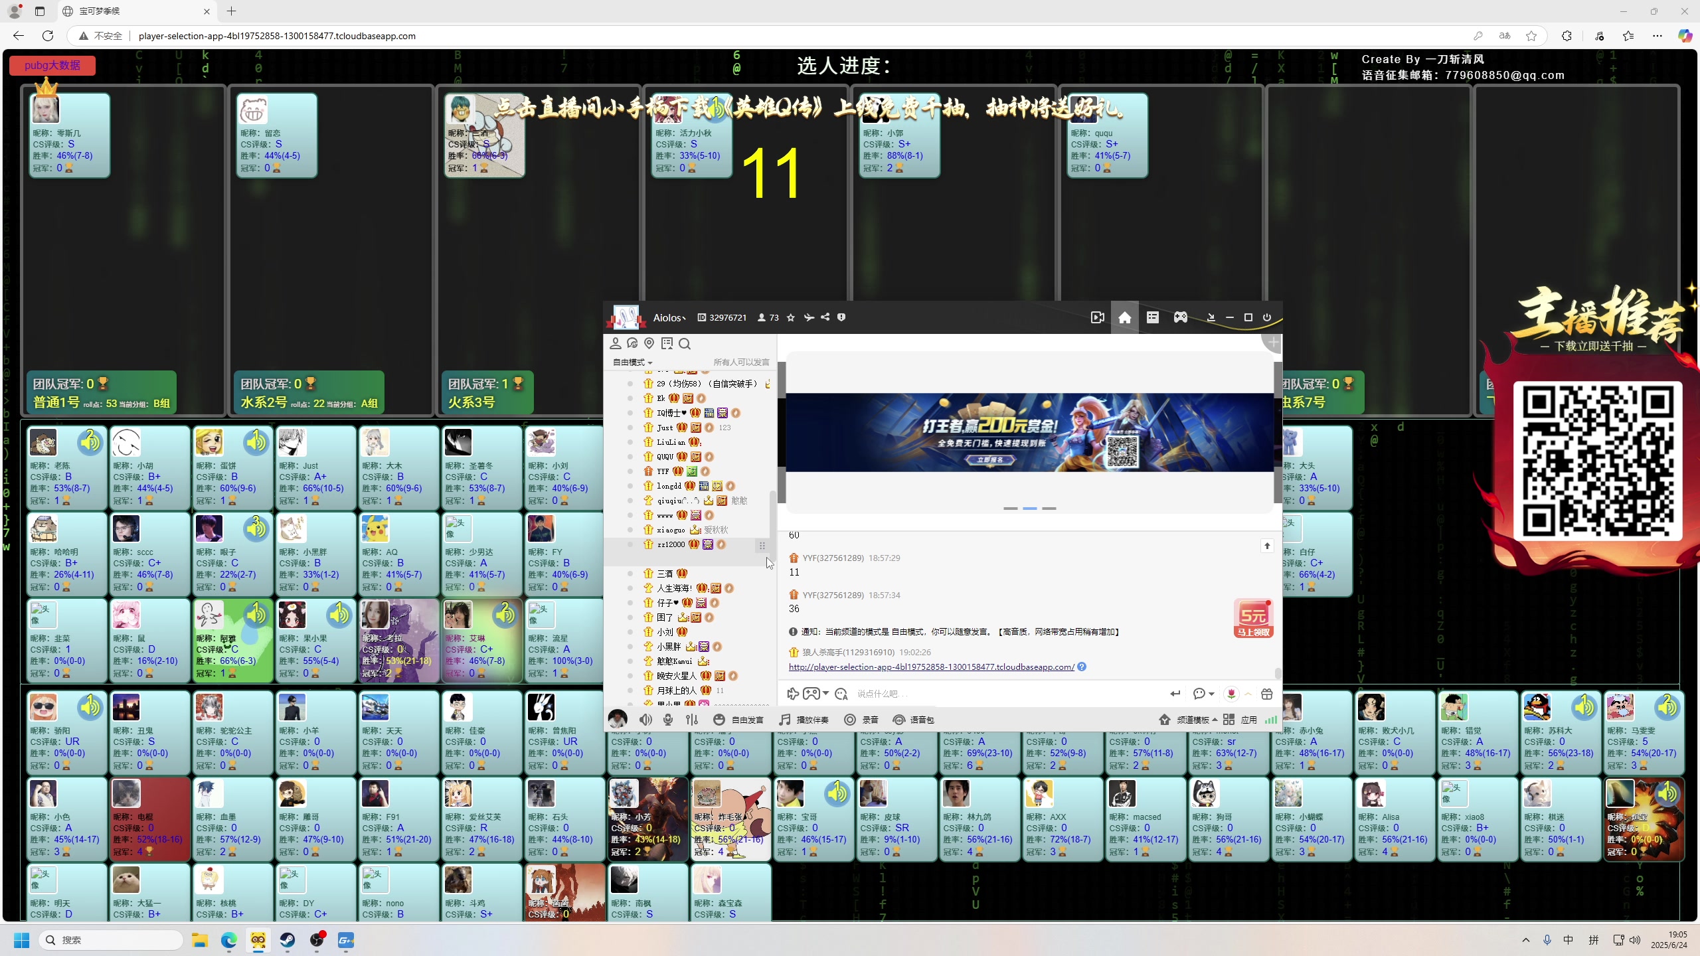Click the send return-arrow icon in chat bar
This screenshot has height=956, width=1700.
pyautogui.click(x=1175, y=694)
